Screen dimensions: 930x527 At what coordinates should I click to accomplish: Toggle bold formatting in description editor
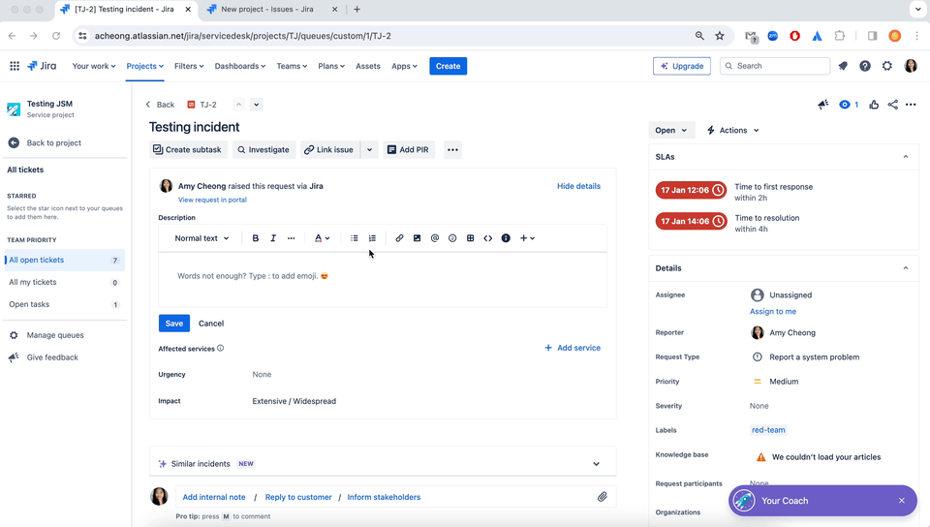pos(256,238)
